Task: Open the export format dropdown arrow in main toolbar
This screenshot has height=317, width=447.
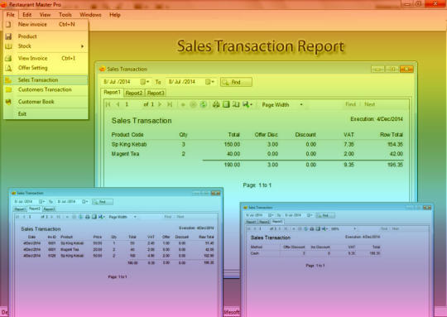Action: click(x=251, y=105)
